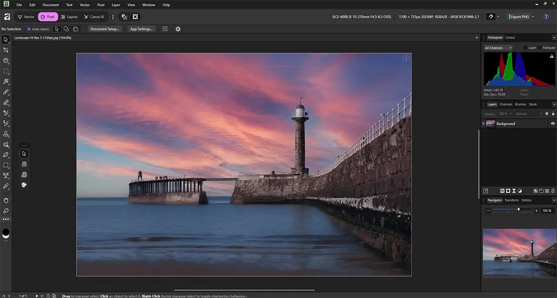Select the Selection Brush tool
The width and height of the screenshot is (557, 298).
click(x=6, y=61)
